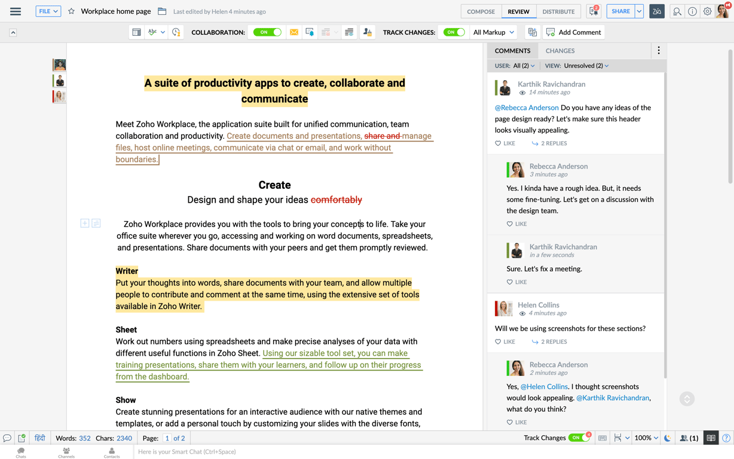734x459 pixels.
Task: Open Channels in bottom bar
Action: [x=66, y=452]
